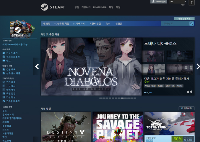Click the 가상 현실 VR icon
The width and height of the screenshot is (200, 142).
pos(4,97)
